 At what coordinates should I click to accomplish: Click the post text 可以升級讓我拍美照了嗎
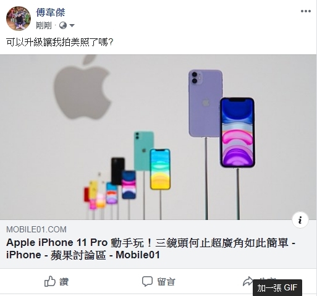pos(60,42)
